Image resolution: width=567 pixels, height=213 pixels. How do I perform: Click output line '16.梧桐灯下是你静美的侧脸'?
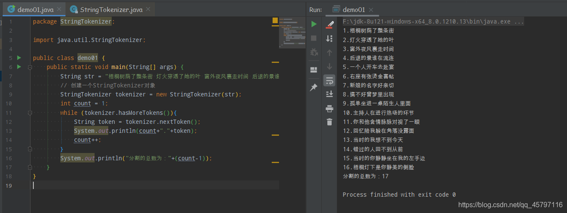378,168
